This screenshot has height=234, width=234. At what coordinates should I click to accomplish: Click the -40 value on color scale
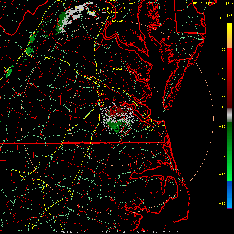[222, 155]
